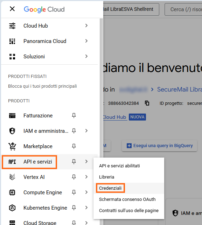
Task: Expand IAM e amministrazione submenu chevron
Action: pos(86,131)
